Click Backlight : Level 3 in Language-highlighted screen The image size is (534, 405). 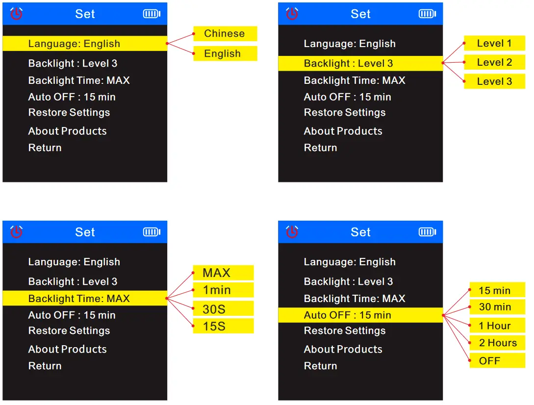coord(73,63)
